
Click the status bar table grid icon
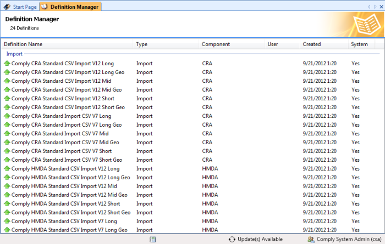152,240
